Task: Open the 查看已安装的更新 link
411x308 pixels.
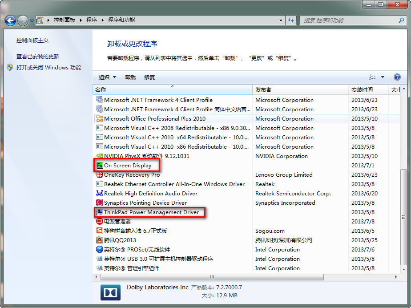Action: pyautogui.click(x=38, y=56)
